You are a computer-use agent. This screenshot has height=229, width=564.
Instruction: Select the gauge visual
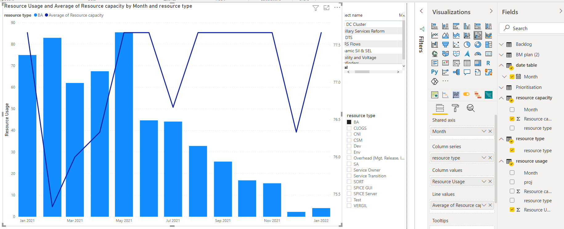[478, 54]
